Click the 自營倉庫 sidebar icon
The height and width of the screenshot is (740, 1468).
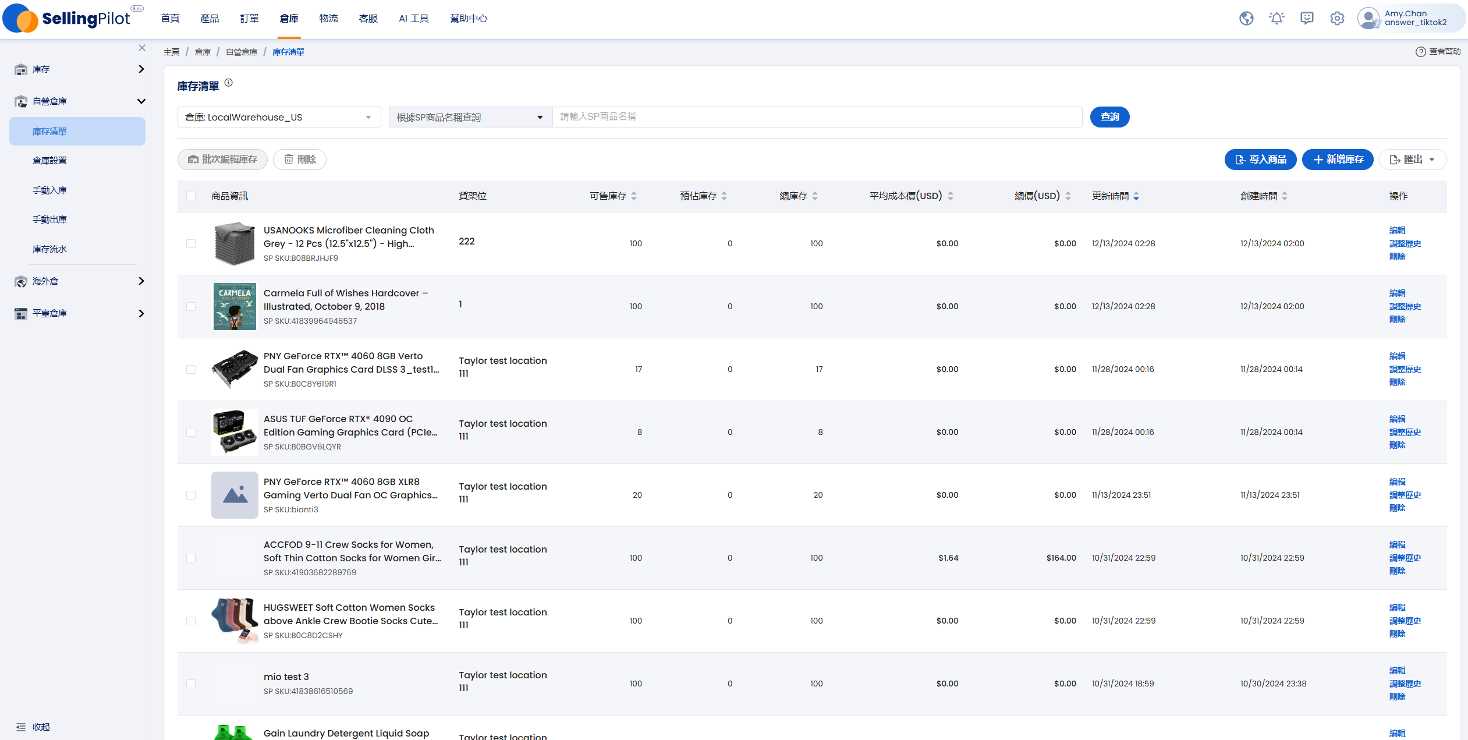[21, 101]
